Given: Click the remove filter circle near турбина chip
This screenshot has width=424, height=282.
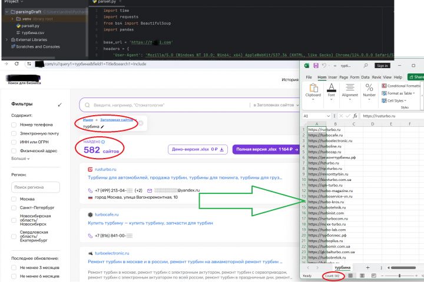Looking at the screenshot, I should (141, 123).
